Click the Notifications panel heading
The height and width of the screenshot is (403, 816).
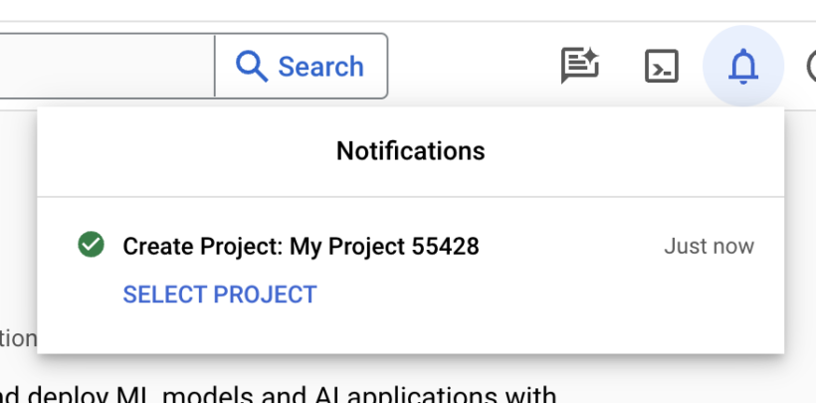(x=410, y=151)
